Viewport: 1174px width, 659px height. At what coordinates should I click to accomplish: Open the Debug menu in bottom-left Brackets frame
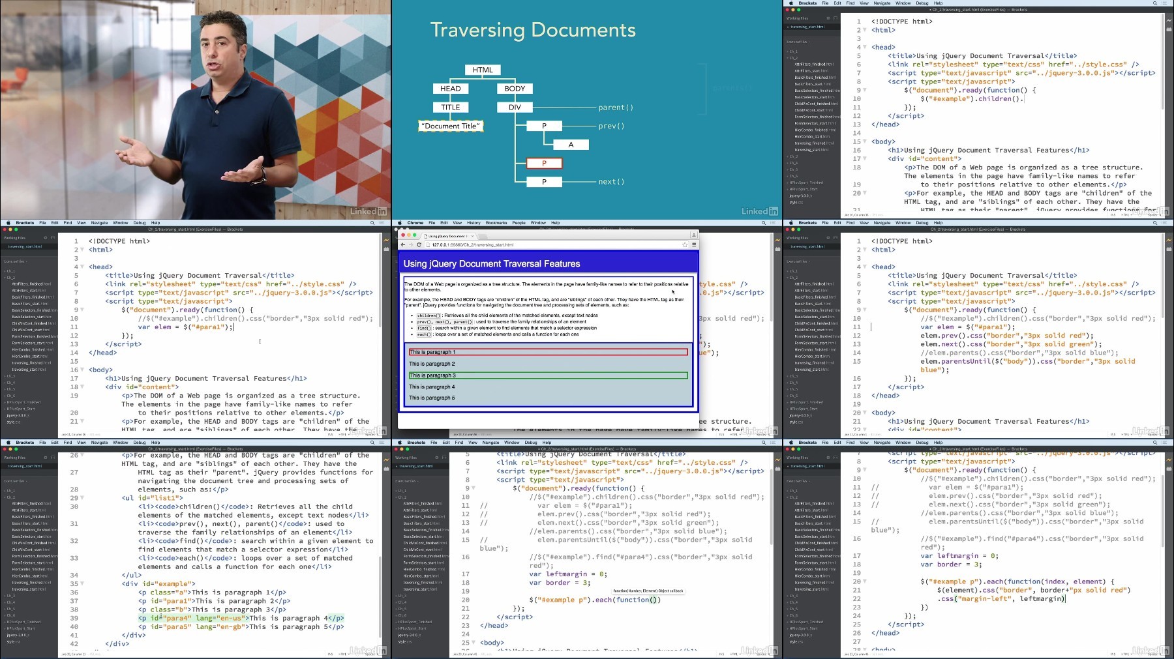click(140, 443)
